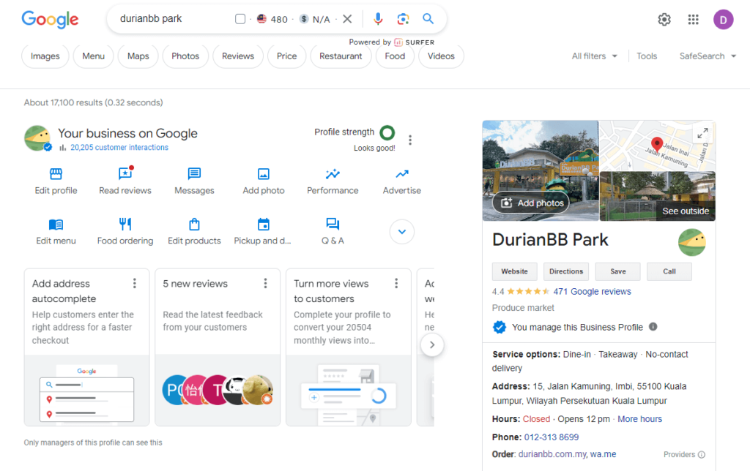Open Add address autocomplete card
Viewport: 750px width, 471px height.
click(x=86, y=347)
